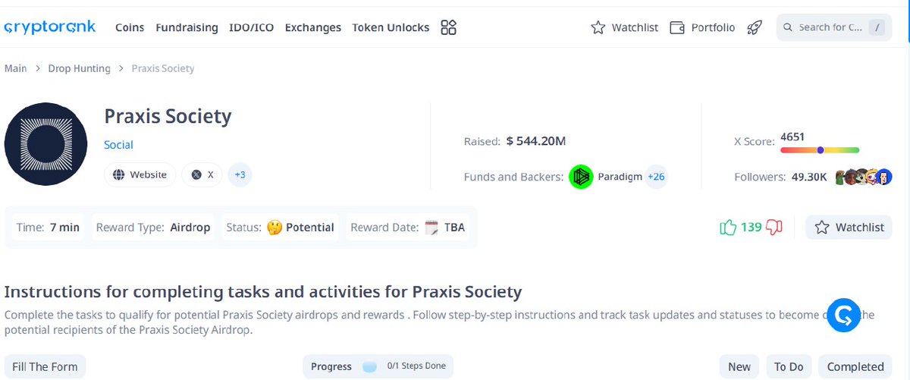Click the X Score color gauge
This screenshot has width=910, height=380.
[x=820, y=150]
